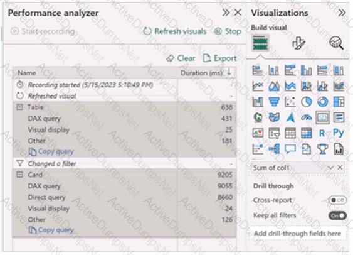Pick the Python visual icon
Screen dimensions: 353x255
click(339, 133)
